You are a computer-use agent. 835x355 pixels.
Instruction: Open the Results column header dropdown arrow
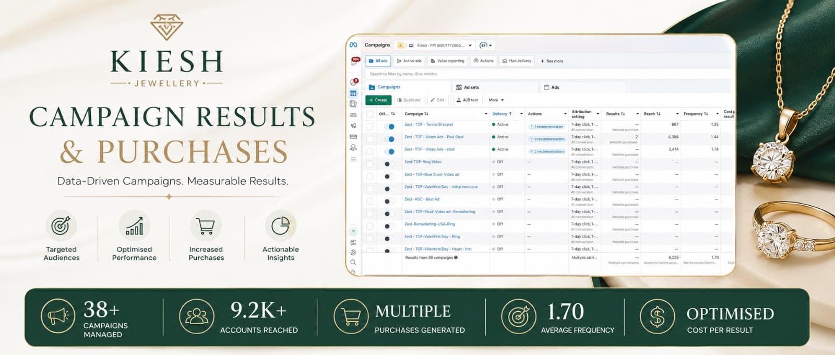point(638,114)
